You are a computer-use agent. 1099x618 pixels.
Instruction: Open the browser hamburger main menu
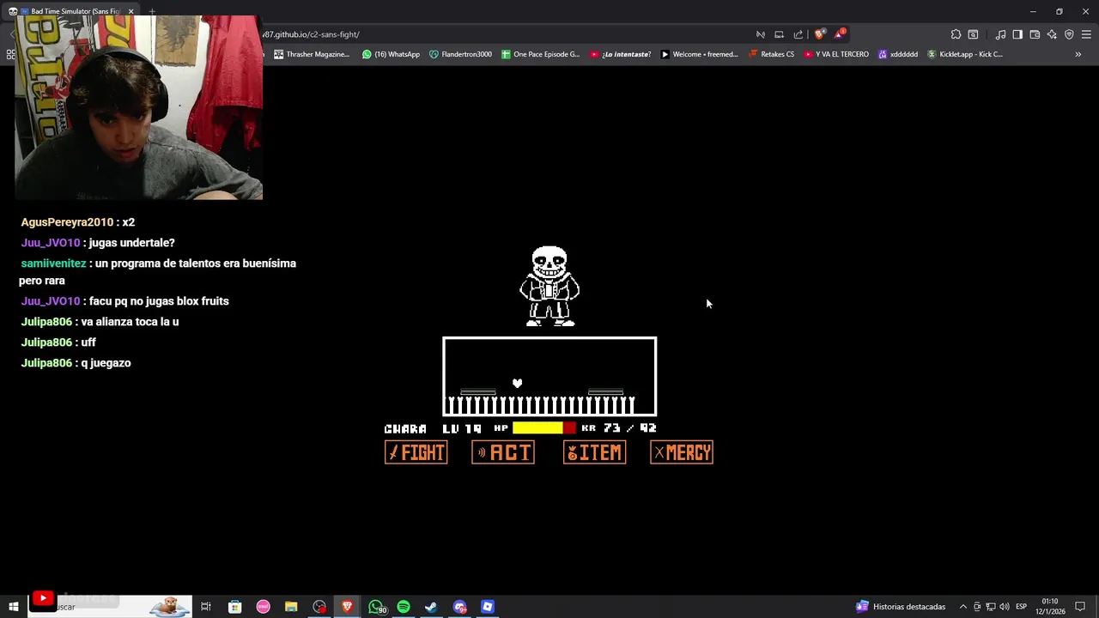point(1086,34)
